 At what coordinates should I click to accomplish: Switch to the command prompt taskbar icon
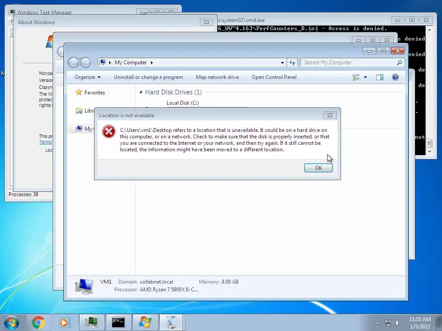(x=118, y=322)
